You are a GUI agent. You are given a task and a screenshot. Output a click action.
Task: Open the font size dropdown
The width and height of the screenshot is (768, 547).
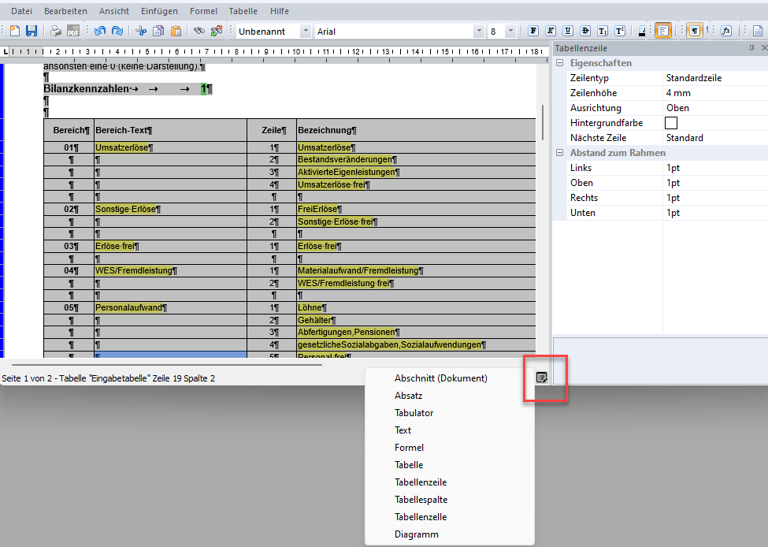click(511, 32)
